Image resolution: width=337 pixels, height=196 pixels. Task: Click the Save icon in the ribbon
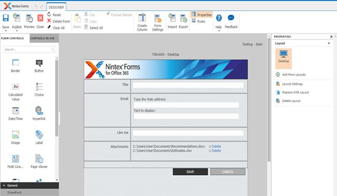pyautogui.click(x=6, y=18)
